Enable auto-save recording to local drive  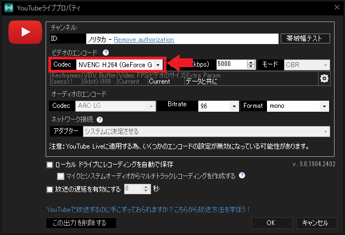point(50,165)
